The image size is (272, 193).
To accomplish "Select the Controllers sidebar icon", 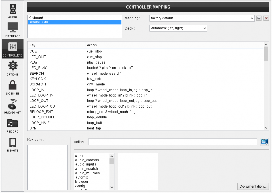I will point(13,49).
